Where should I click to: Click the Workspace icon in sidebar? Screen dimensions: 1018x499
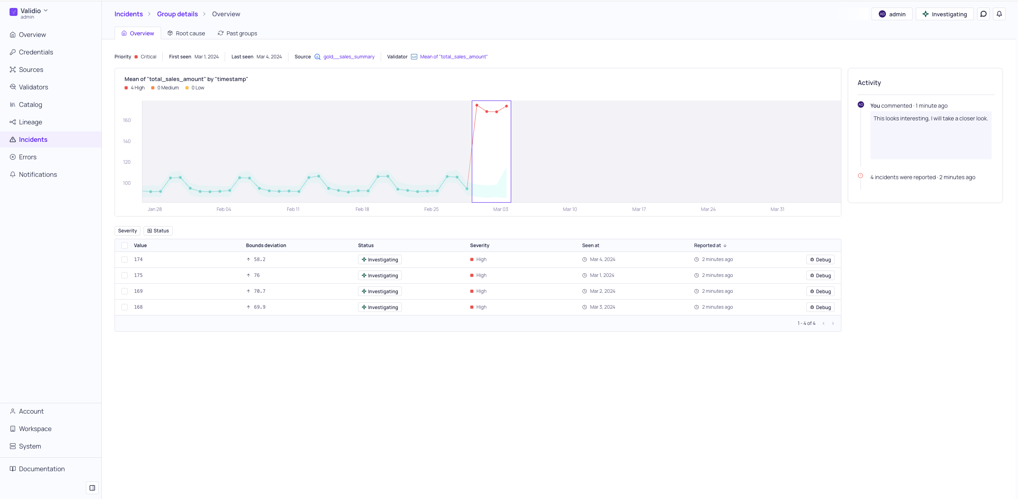click(13, 429)
